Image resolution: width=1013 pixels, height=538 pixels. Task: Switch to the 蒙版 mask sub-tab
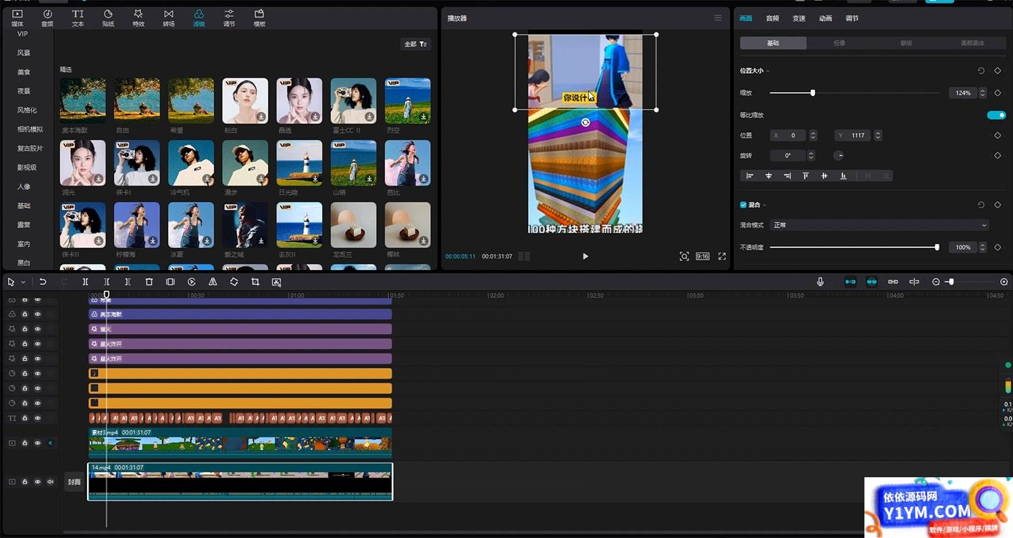pyautogui.click(x=906, y=43)
